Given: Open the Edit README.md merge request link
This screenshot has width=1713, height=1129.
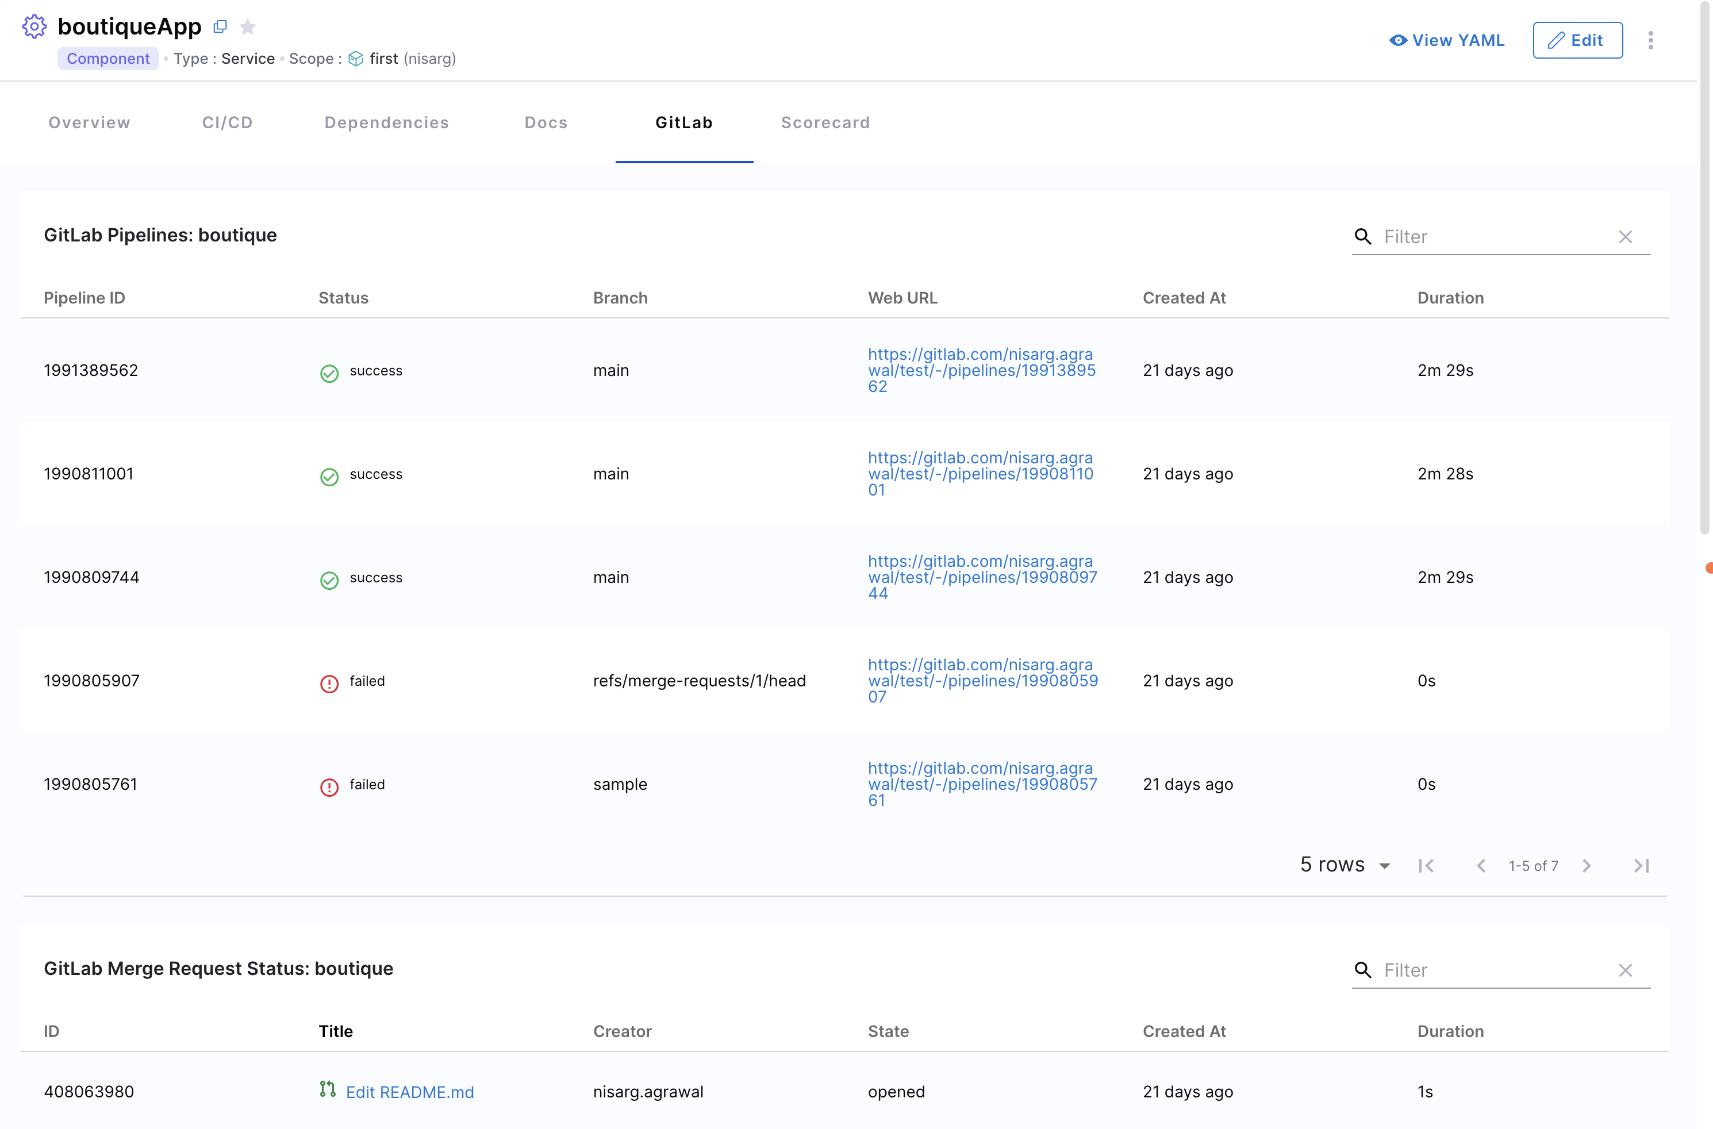Looking at the screenshot, I should (410, 1092).
